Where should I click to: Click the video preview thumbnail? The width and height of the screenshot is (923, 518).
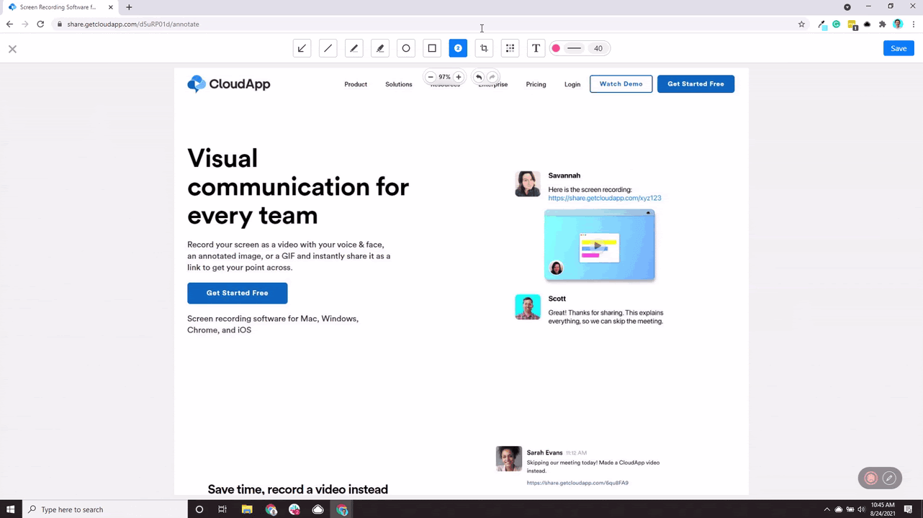click(600, 245)
